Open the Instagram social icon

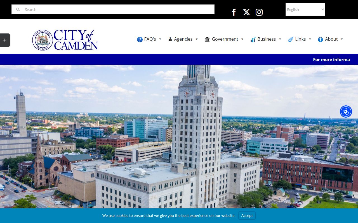point(259,12)
